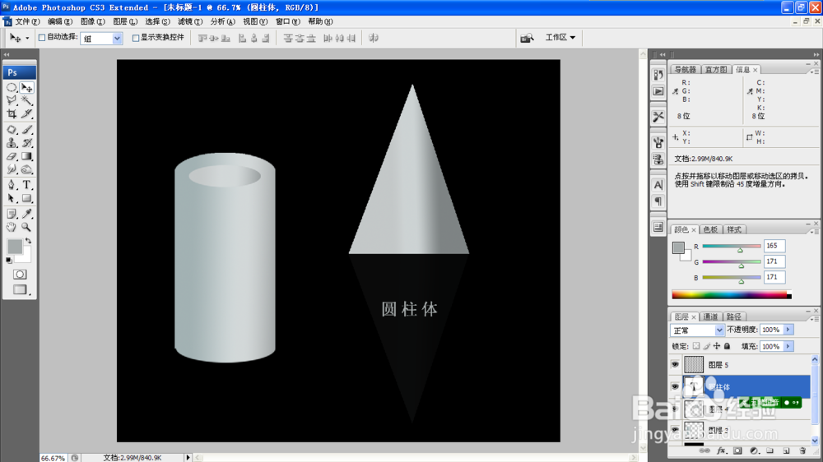Screen dimensions: 823x462
Task: Create new layer button
Action: [786, 450]
